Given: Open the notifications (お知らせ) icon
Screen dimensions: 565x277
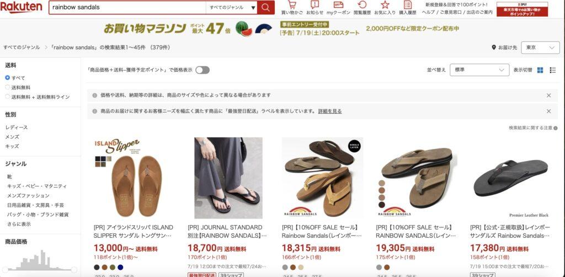Looking at the screenshot, I should [x=315, y=5].
